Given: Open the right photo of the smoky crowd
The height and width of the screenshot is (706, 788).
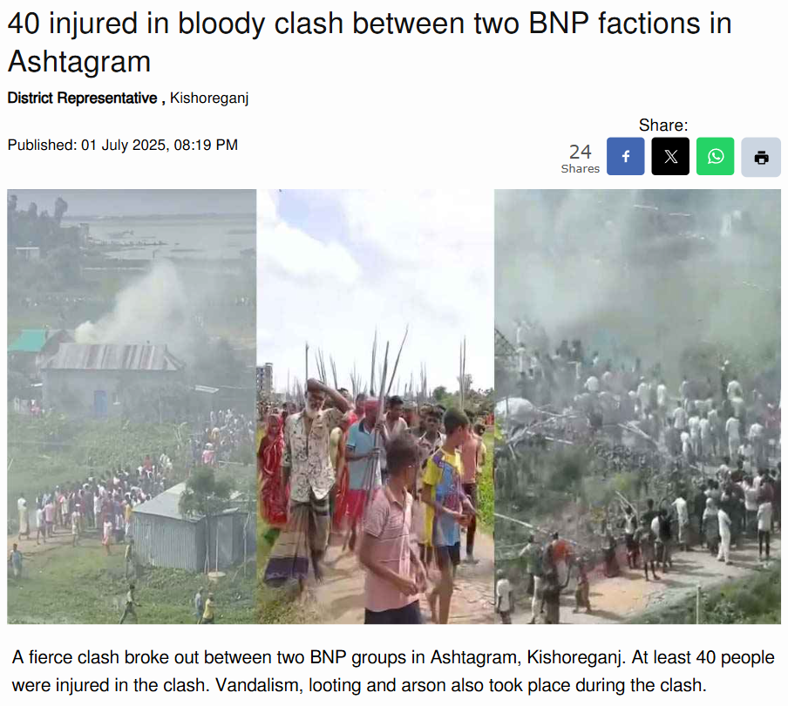Looking at the screenshot, I should [x=637, y=406].
